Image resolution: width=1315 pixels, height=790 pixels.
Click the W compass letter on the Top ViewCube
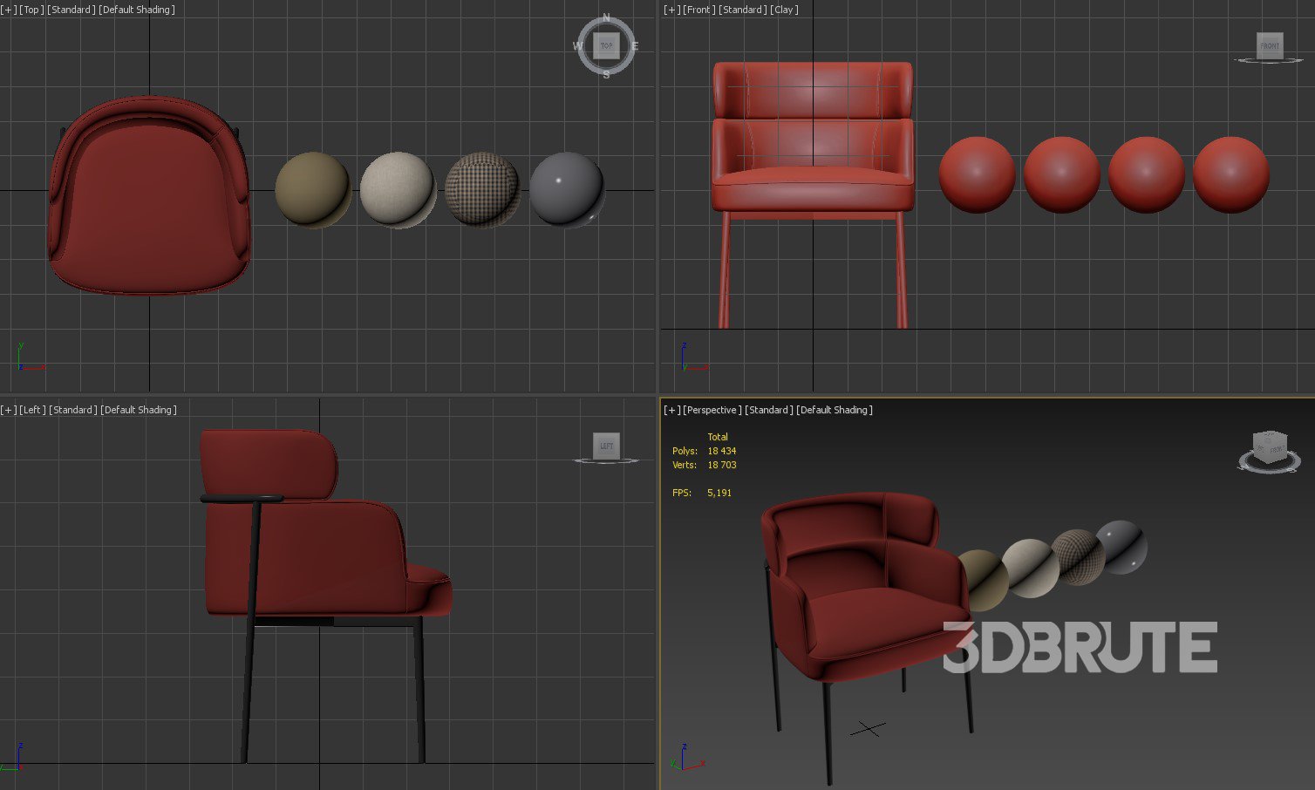coord(578,46)
